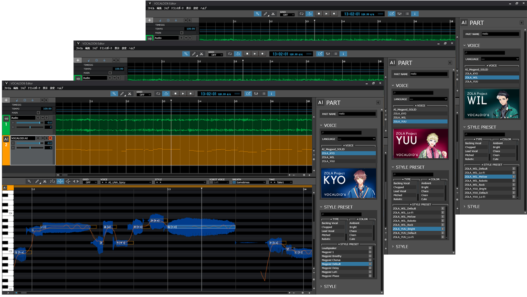527x297 pixels.
Task: Open 編集 menu in front window
Action: coord(16,88)
